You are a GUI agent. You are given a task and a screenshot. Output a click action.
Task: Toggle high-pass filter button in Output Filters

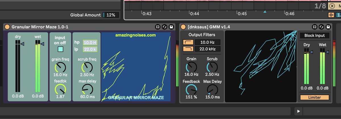coord(188,42)
